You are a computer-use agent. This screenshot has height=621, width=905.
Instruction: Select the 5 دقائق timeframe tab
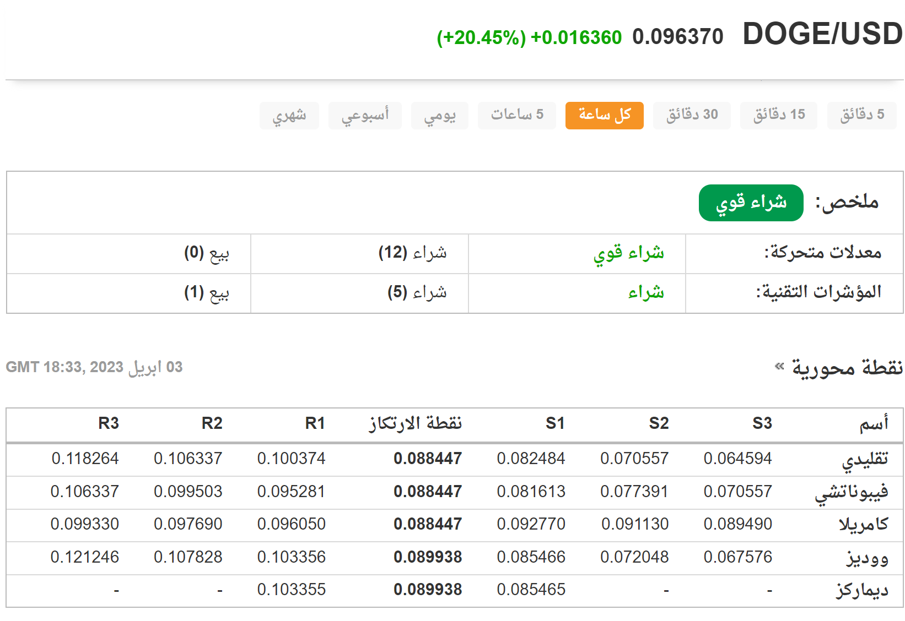(861, 115)
